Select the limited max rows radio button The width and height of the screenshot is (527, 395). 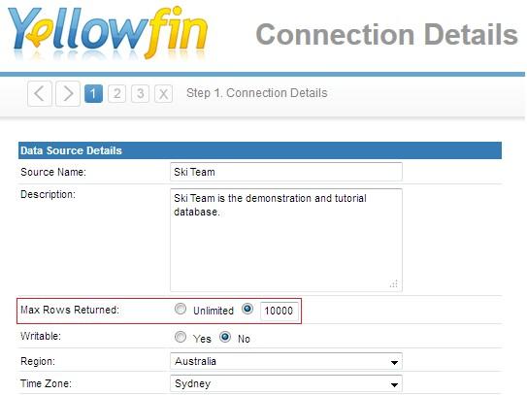(247, 309)
